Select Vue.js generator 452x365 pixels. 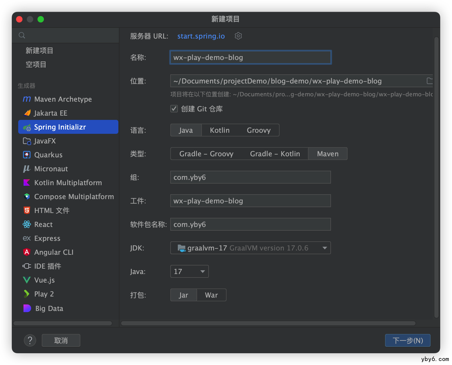[x=68, y=280]
